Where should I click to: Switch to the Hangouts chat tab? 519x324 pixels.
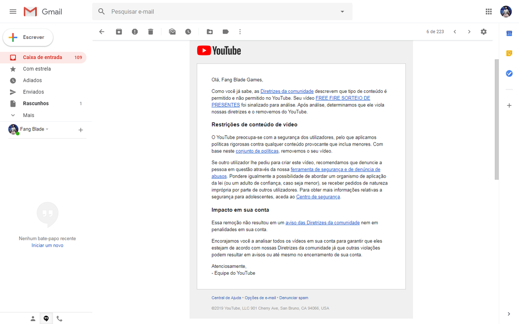46,319
